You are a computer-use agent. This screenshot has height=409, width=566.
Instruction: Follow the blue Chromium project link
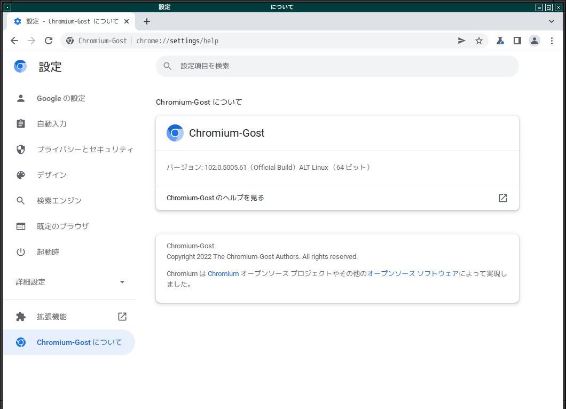pos(223,273)
